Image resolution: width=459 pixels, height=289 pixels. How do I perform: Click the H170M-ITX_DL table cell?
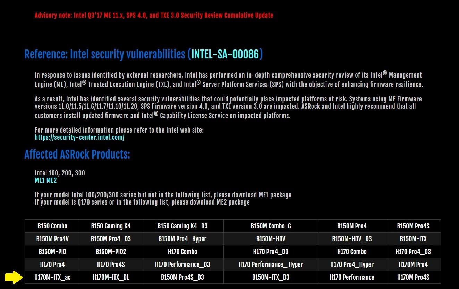(111, 277)
